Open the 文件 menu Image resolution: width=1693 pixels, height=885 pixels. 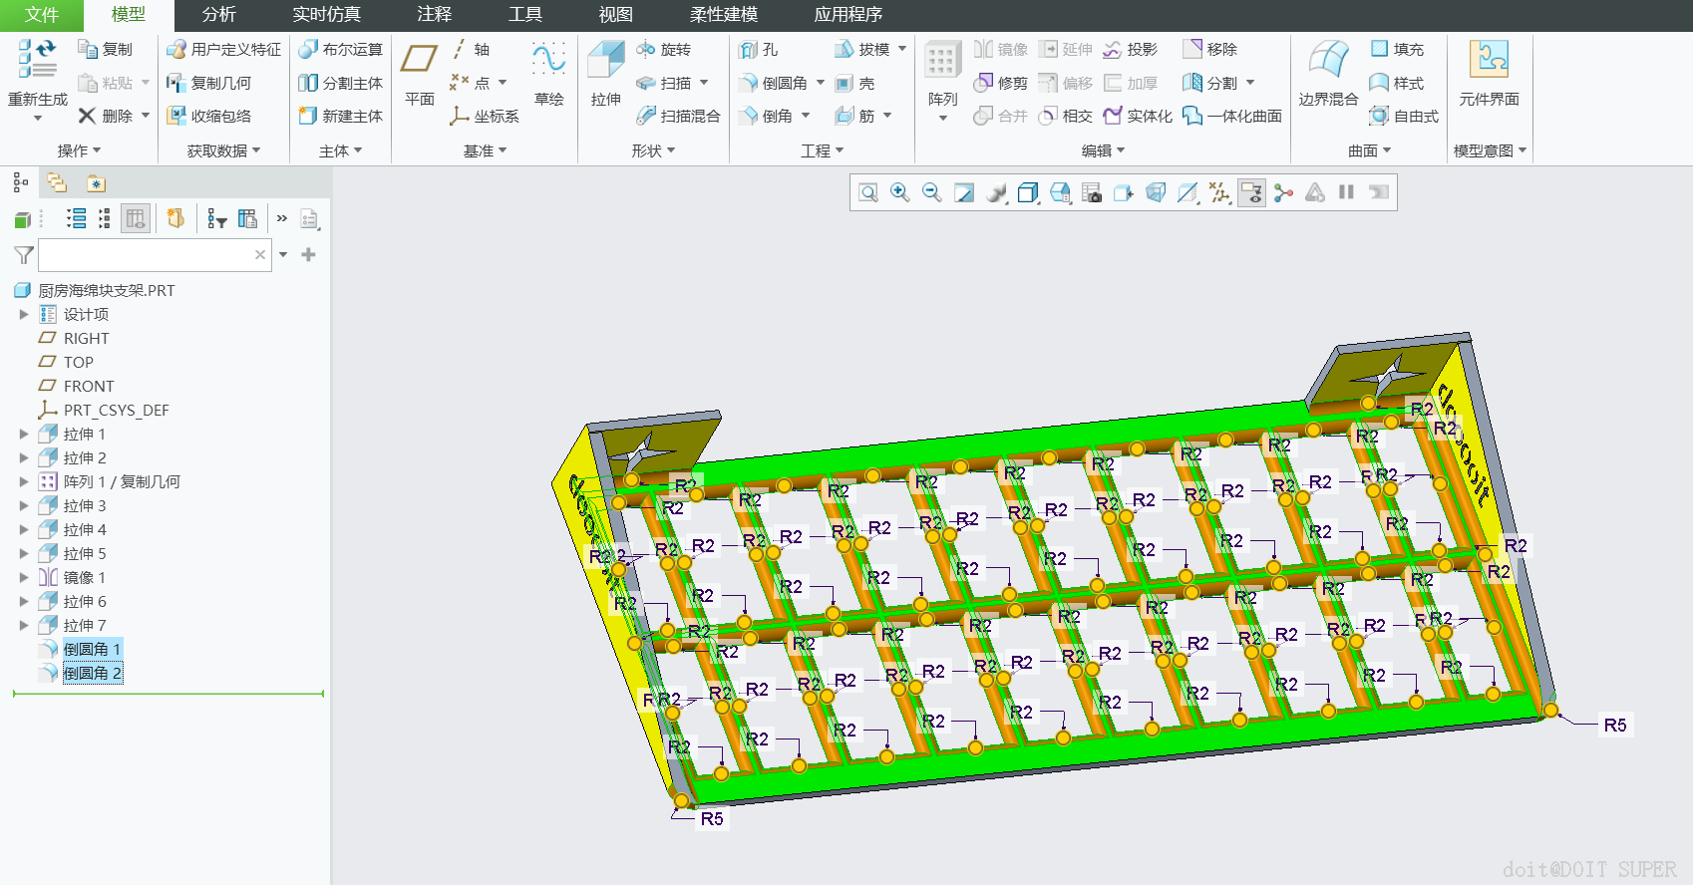pos(41,15)
